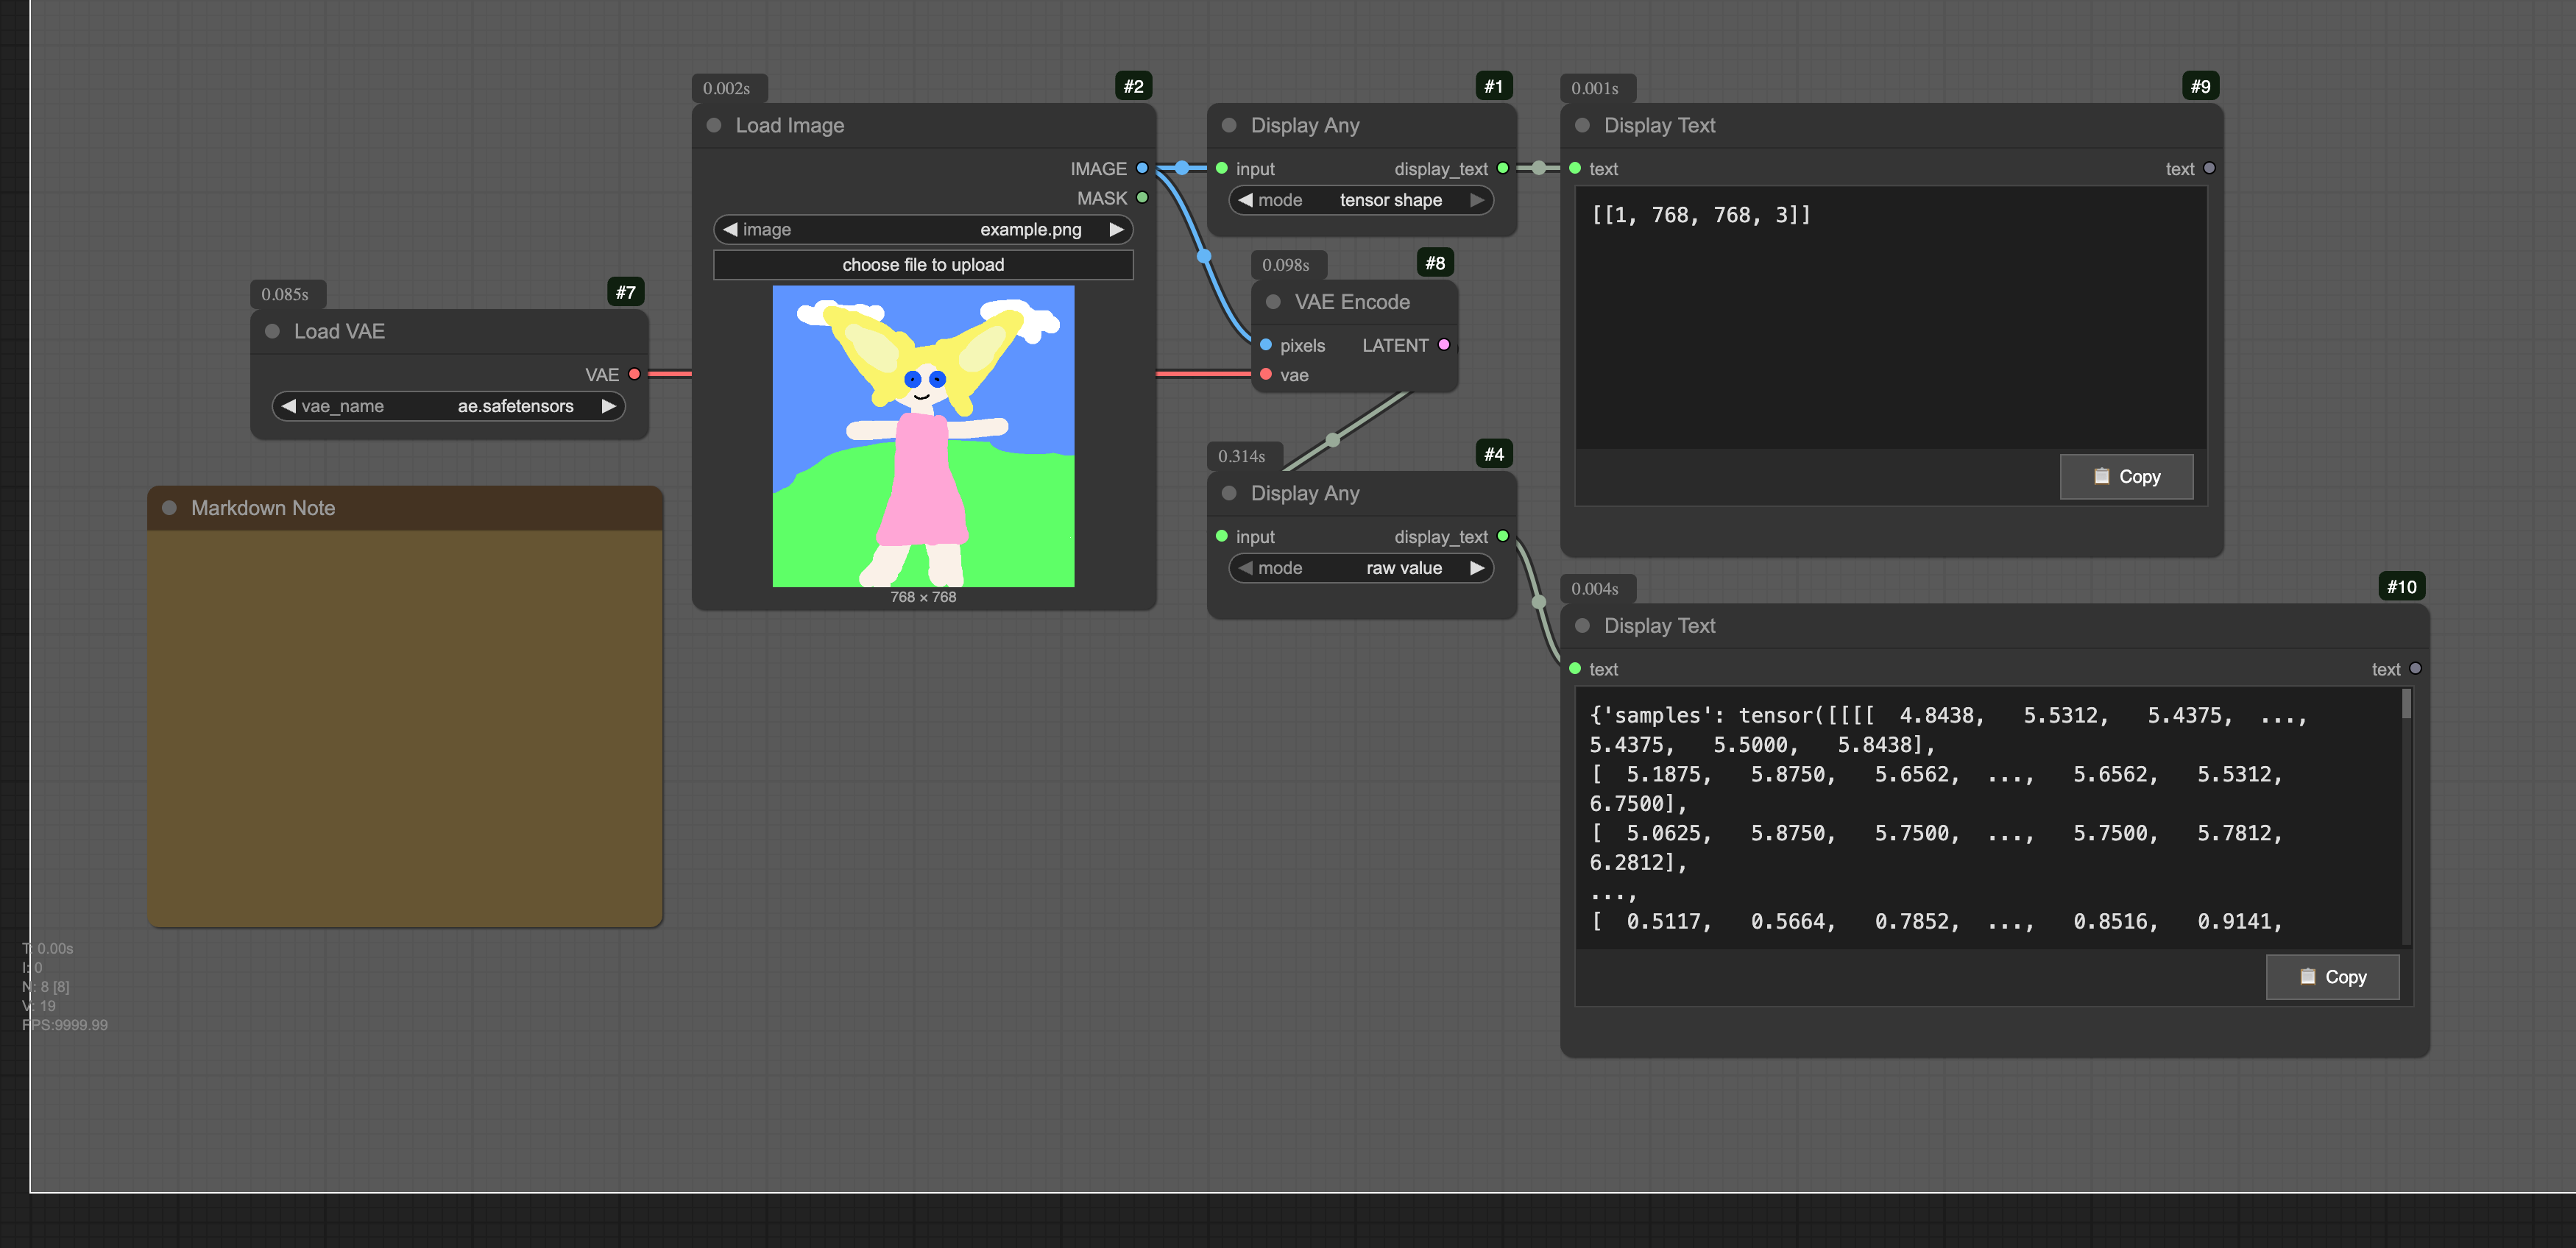Open the vae_name ae.safetensors selector

(448, 406)
